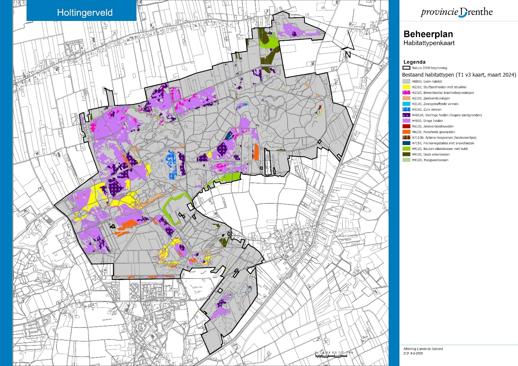
Task: Click the provincie Drenthe logo
Action: [457, 12]
